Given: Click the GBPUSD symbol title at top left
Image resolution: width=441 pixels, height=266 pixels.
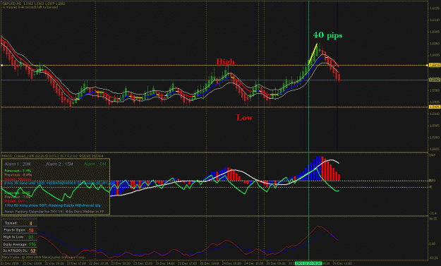Looking at the screenshot, I should point(34,4).
